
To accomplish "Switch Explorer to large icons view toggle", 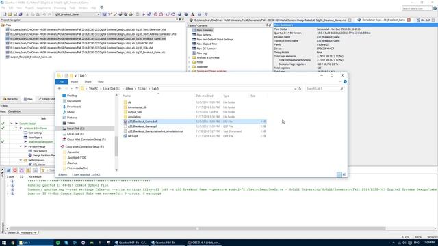I will pyautogui.click(x=344, y=174).
